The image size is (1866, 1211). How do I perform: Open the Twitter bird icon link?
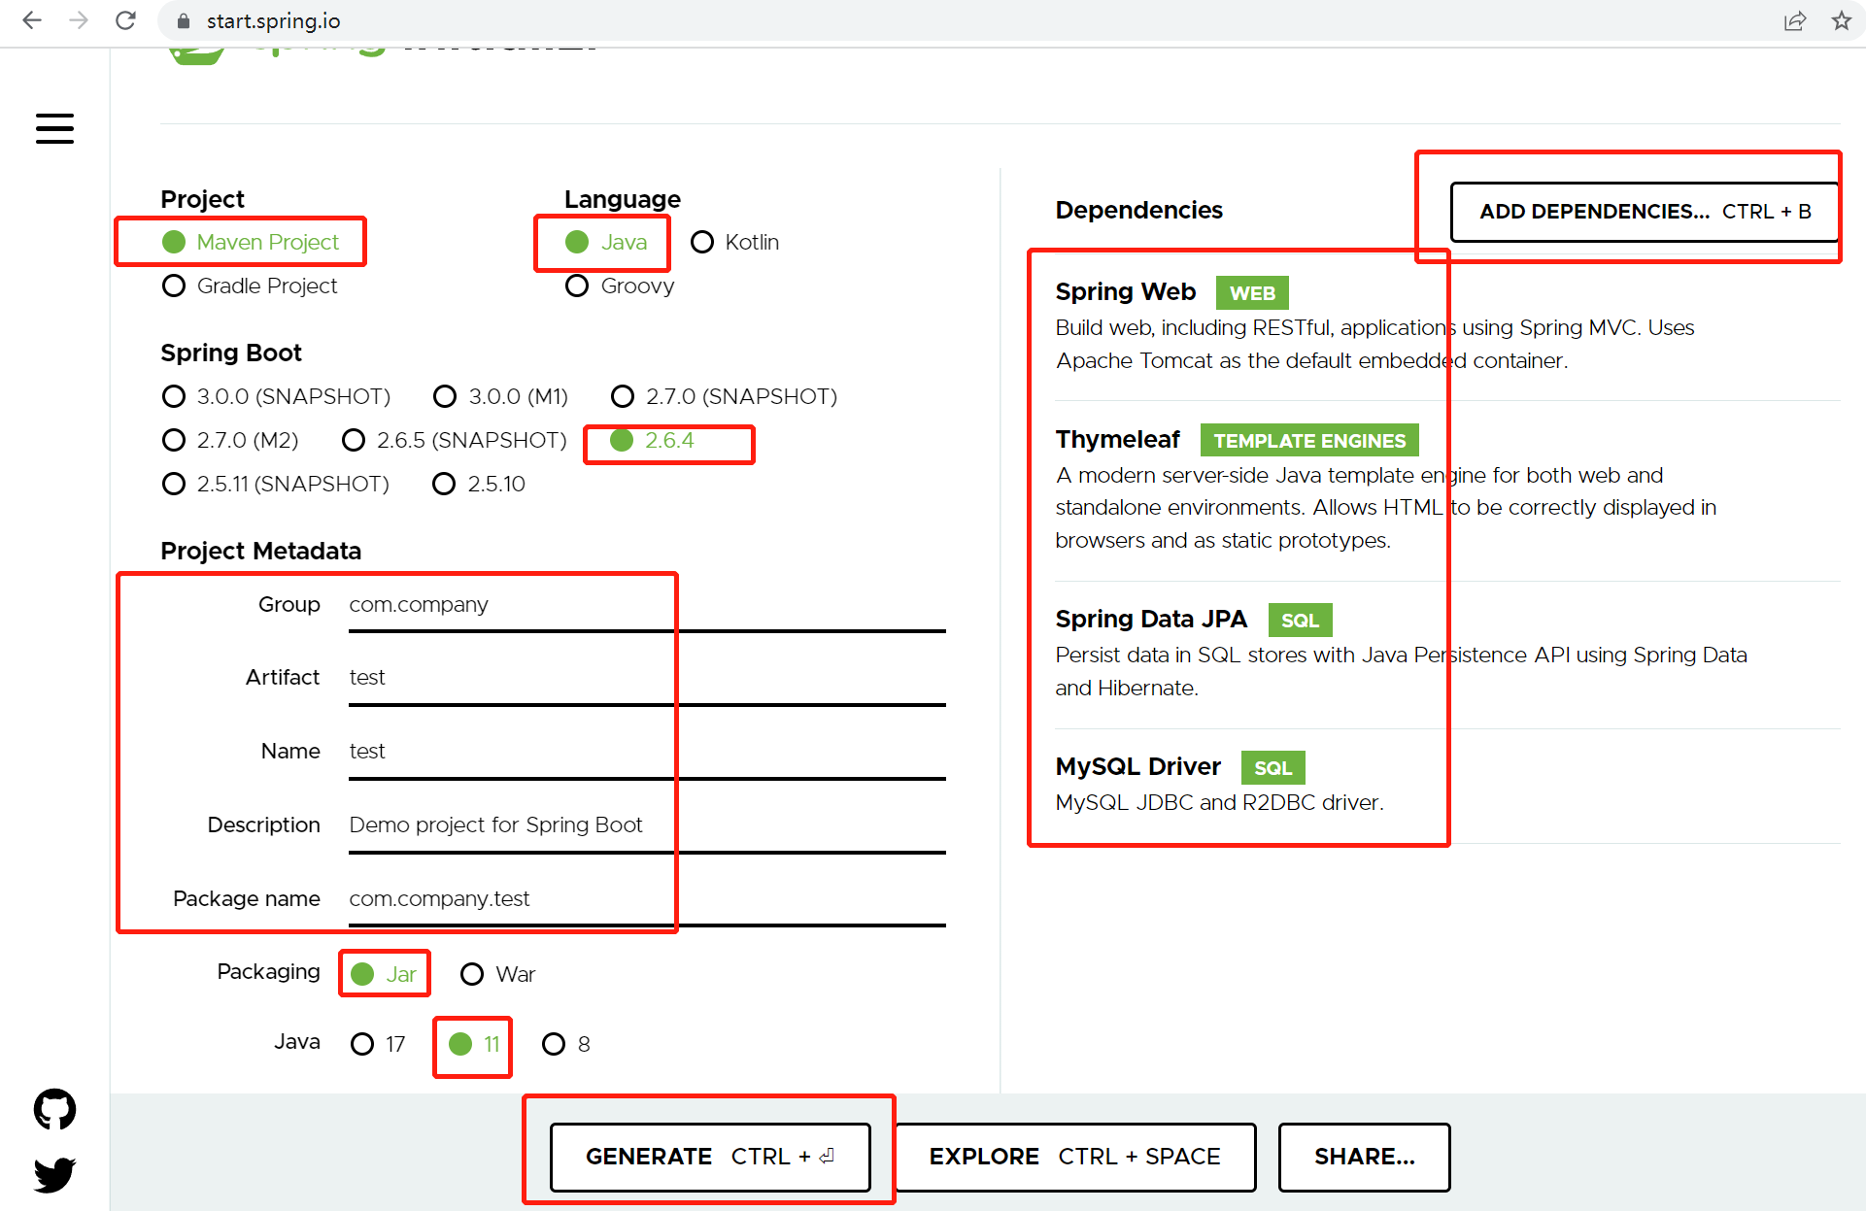[54, 1174]
